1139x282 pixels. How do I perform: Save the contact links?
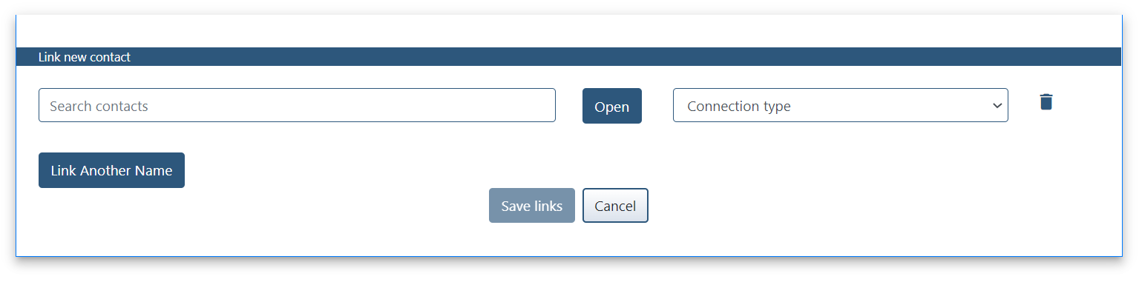tap(531, 206)
